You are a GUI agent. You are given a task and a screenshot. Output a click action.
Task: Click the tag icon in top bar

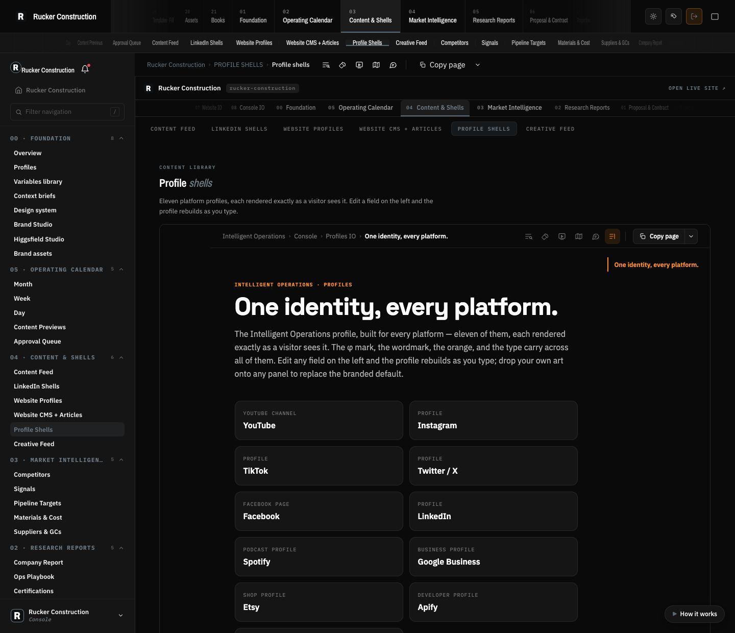pos(674,16)
